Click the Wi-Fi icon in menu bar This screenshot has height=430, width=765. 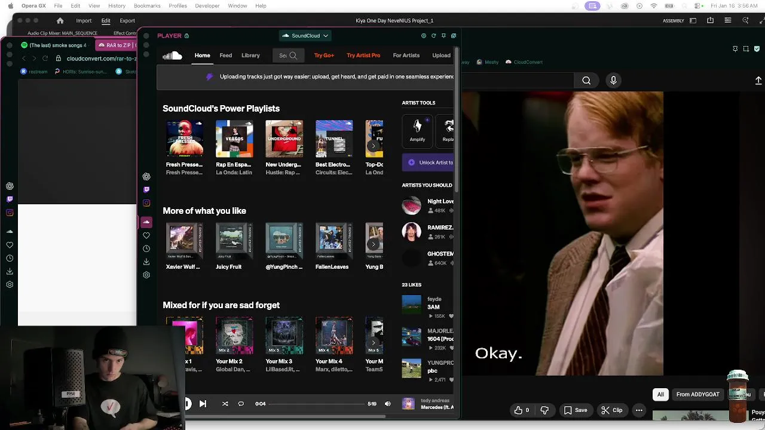tap(654, 6)
